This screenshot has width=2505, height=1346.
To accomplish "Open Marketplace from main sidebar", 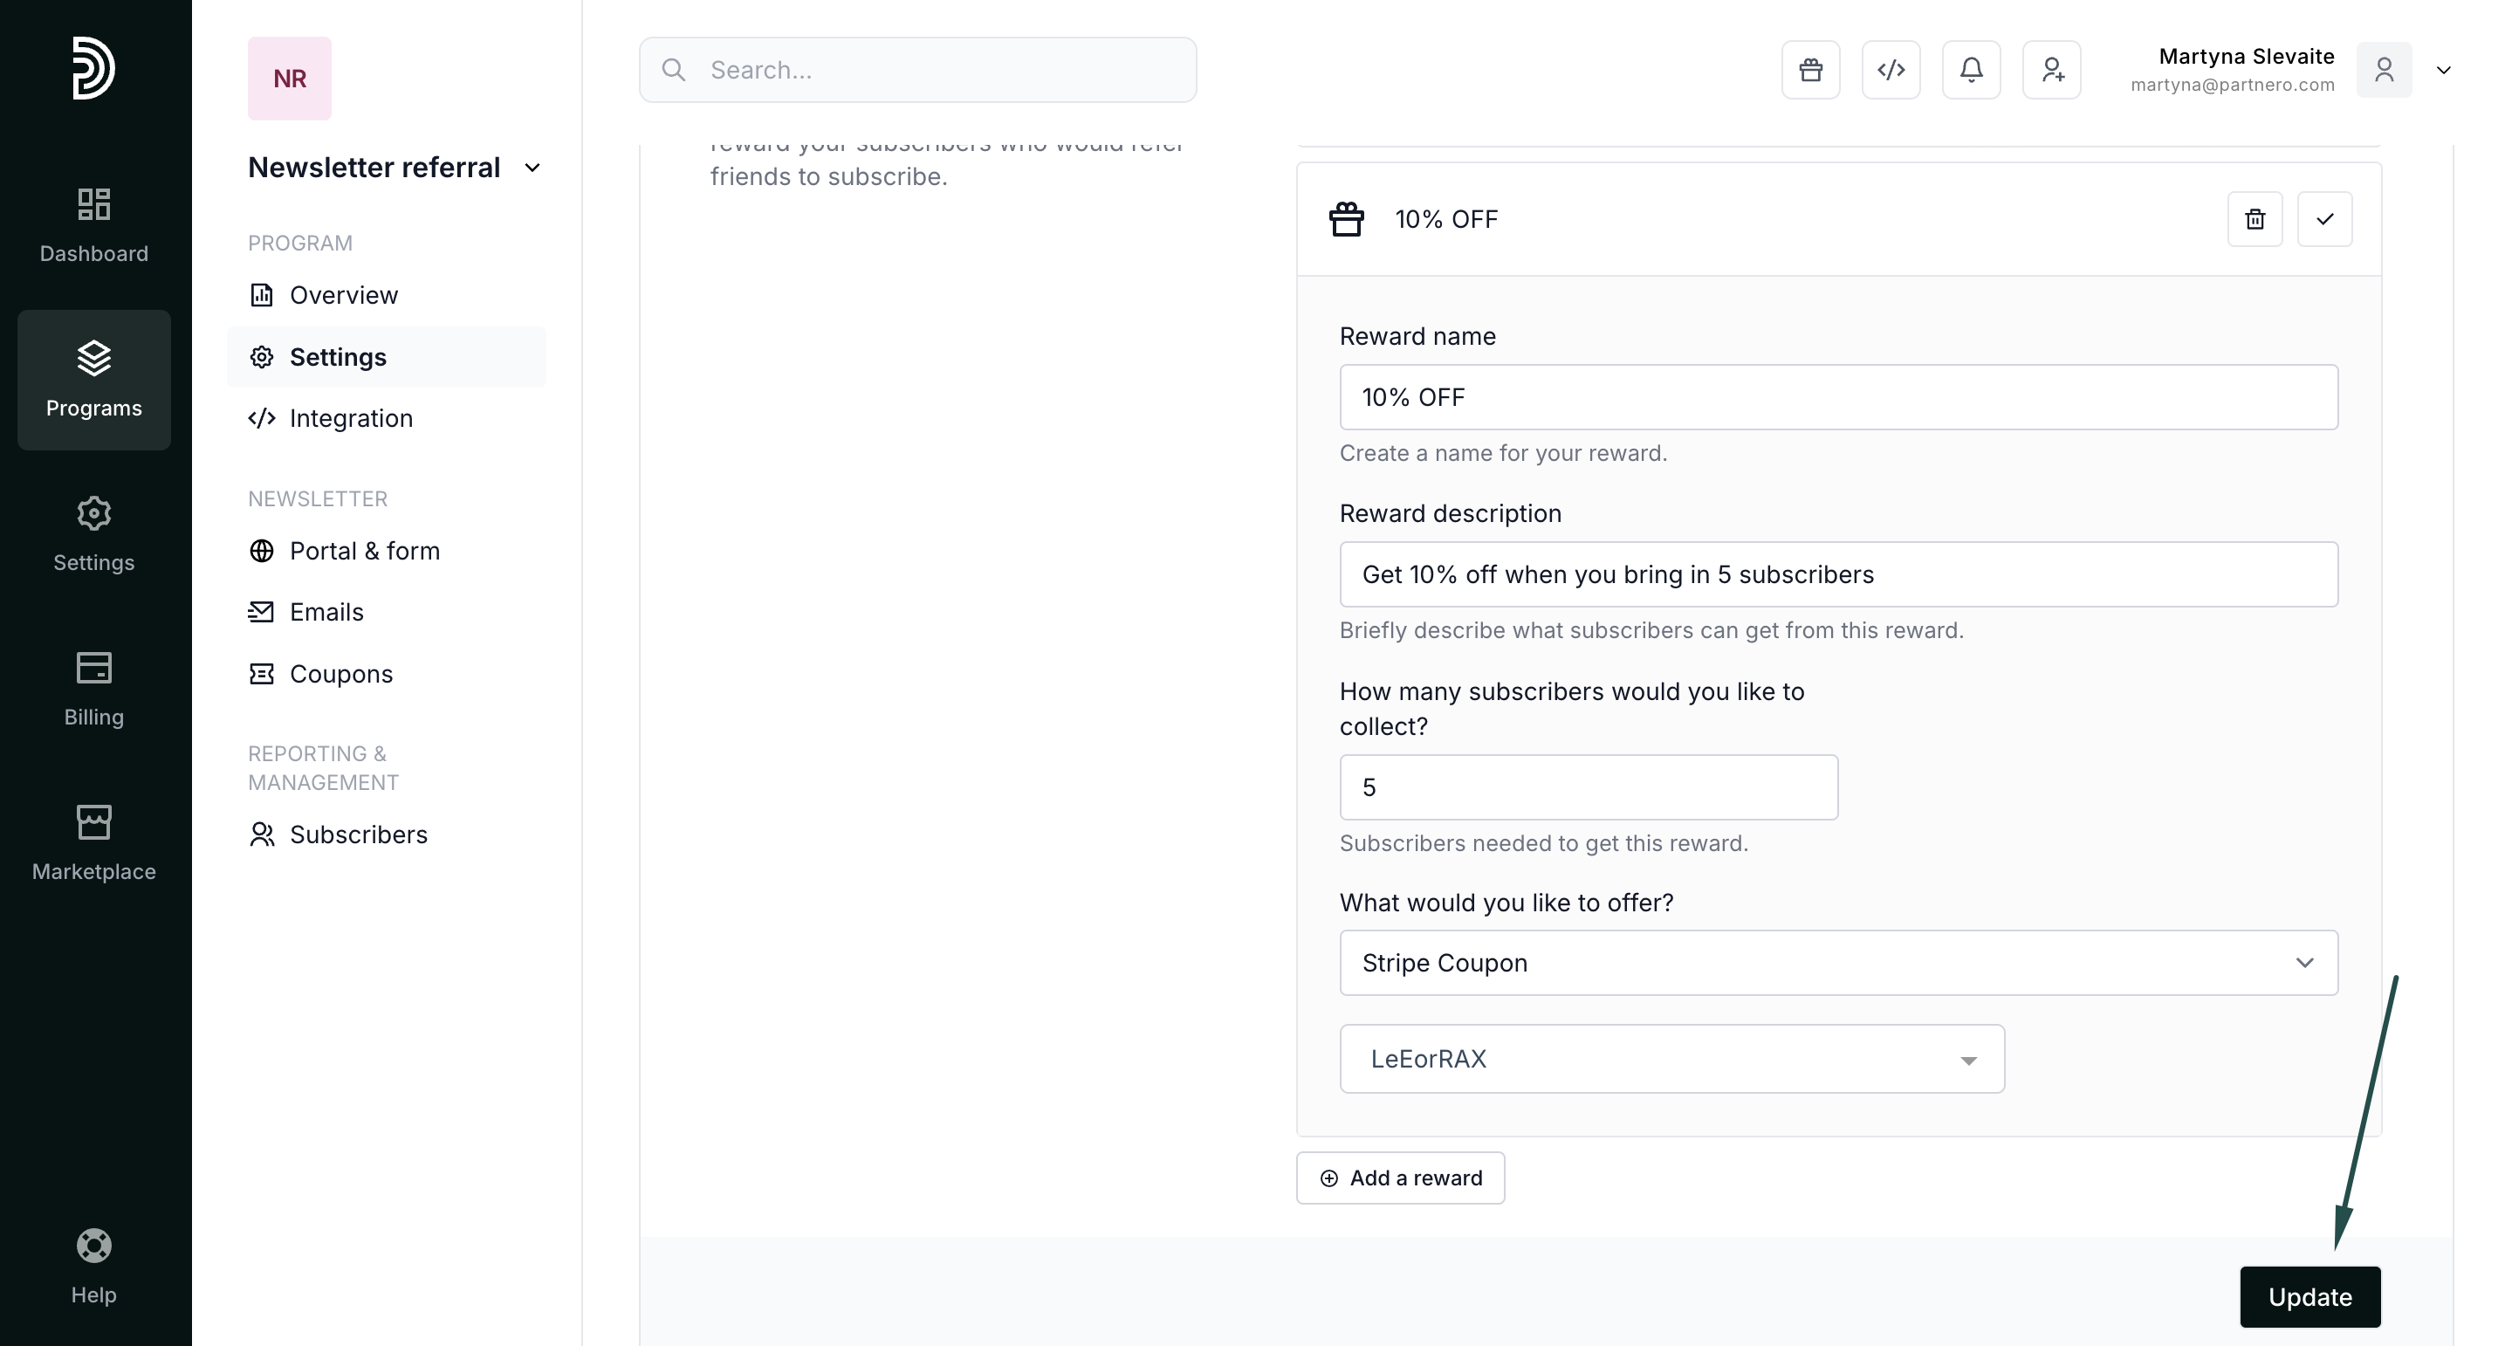I will click(93, 843).
